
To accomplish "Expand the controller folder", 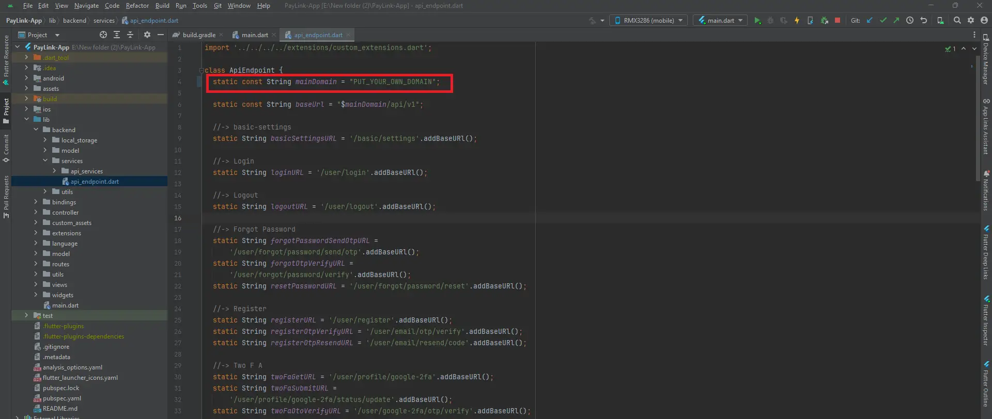I will pyautogui.click(x=36, y=212).
